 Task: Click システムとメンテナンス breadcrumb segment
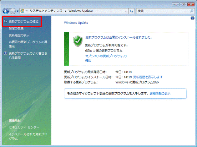coord(46,11)
